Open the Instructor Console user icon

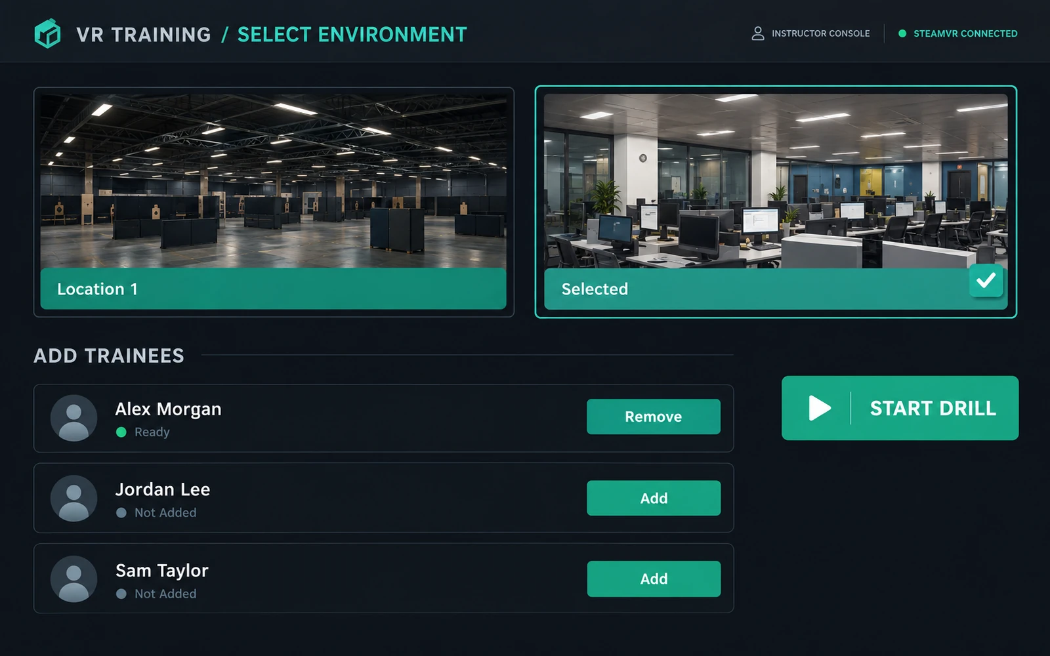tap(757, 33)
